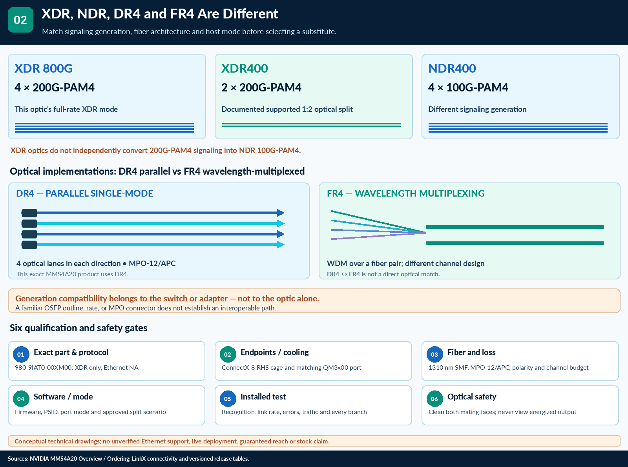Click the 04 badge beside Software / mode
628x467 pixels.
21,399
